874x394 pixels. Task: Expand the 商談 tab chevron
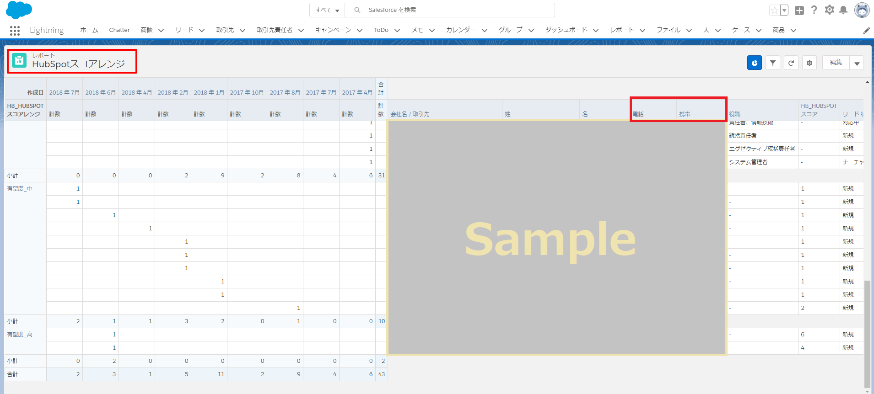pyautogui.click(x=161, y=31)
